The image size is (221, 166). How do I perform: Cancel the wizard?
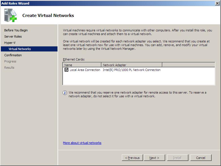click(201, 158)
